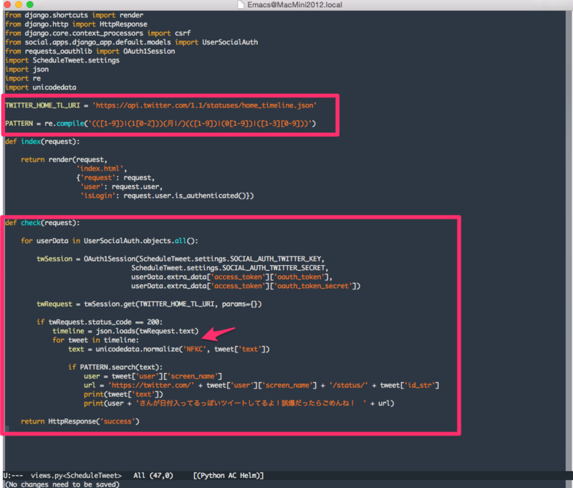573x488 pixels.
Task: Click the 'if twRequest.status_code == 200:' line
Action: [x=100, y=322]
